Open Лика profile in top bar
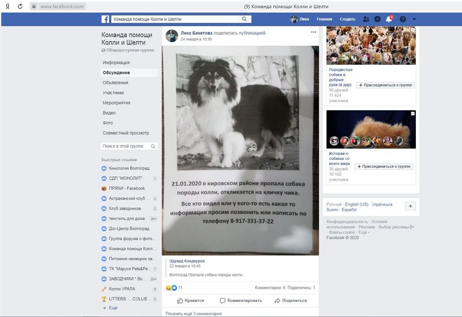The image size is (462, 317). point(300,19)
